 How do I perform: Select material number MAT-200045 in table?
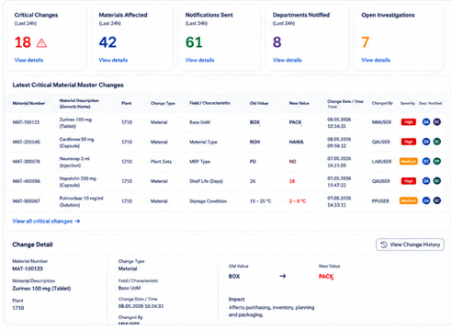click(27, 142)
